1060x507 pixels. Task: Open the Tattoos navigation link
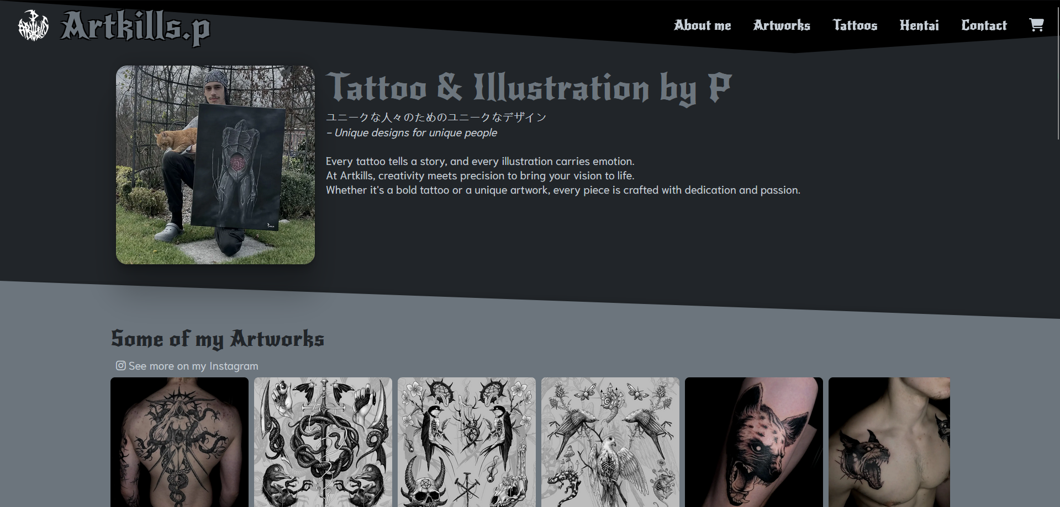[855, 25]
